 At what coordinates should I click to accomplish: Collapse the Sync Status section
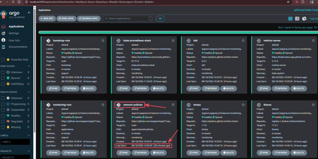click(x=29, y=66)
